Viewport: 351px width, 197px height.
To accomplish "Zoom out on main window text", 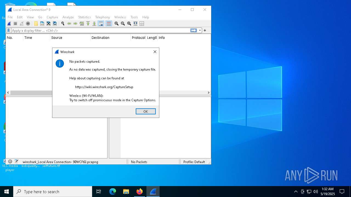I will click(123, 24).
